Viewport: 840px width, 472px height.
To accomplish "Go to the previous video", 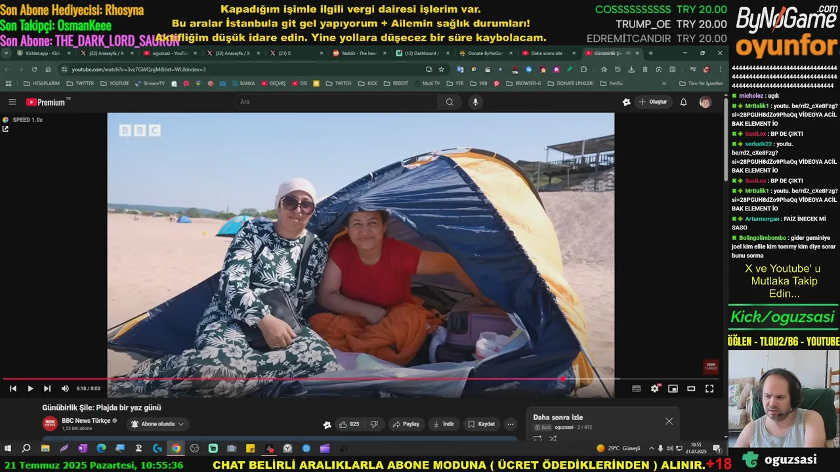I will click(x=13, y=389).
